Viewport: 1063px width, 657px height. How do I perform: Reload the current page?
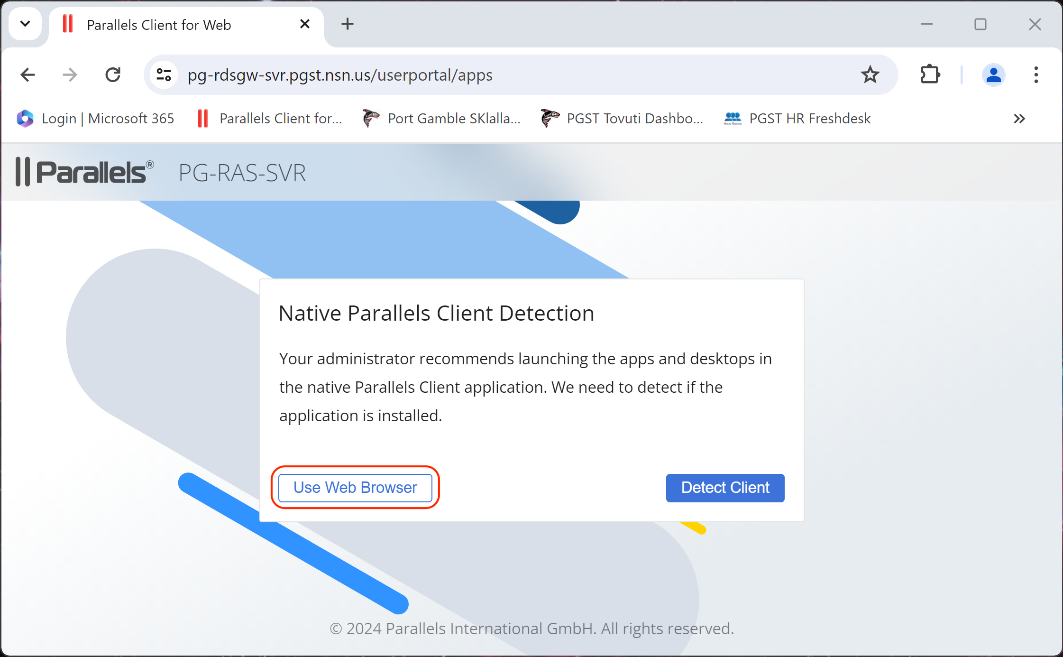[113, 75]
